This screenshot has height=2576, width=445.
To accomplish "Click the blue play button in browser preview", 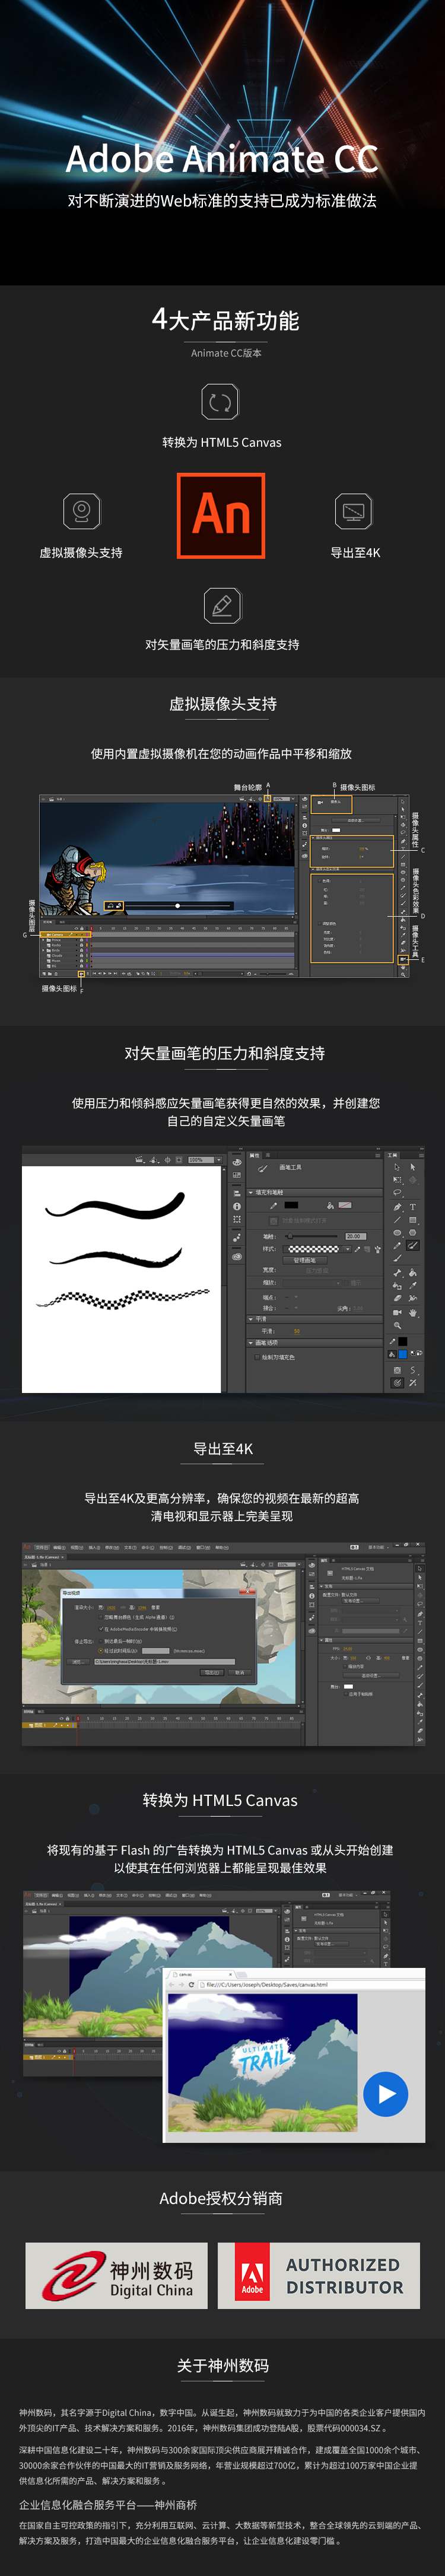I will 385,2093.
